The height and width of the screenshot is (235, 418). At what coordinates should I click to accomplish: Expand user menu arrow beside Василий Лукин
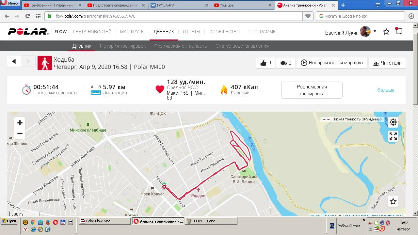click(x=375, y=31)
